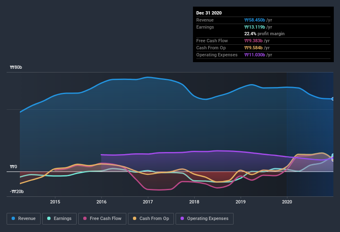Click the ₩9.584b cash from op value
The image size is (340, 232).
pos(253,48)
